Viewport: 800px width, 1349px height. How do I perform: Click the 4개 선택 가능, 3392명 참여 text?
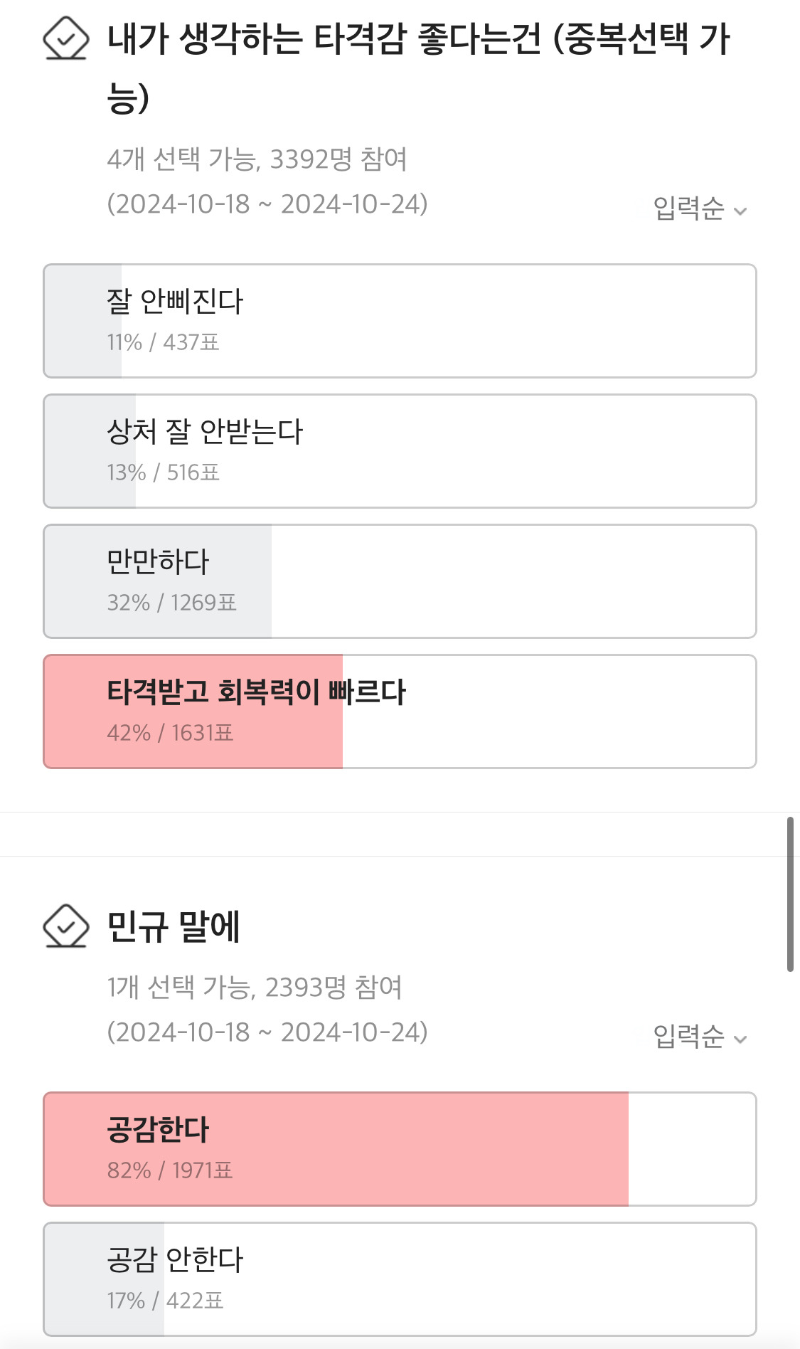(257, 159)
